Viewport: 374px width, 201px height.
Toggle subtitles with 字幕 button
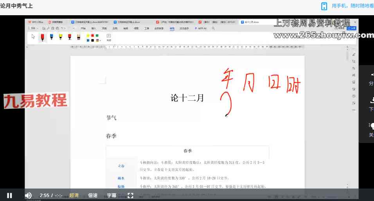pyautogui.click(x=111, y=196)
